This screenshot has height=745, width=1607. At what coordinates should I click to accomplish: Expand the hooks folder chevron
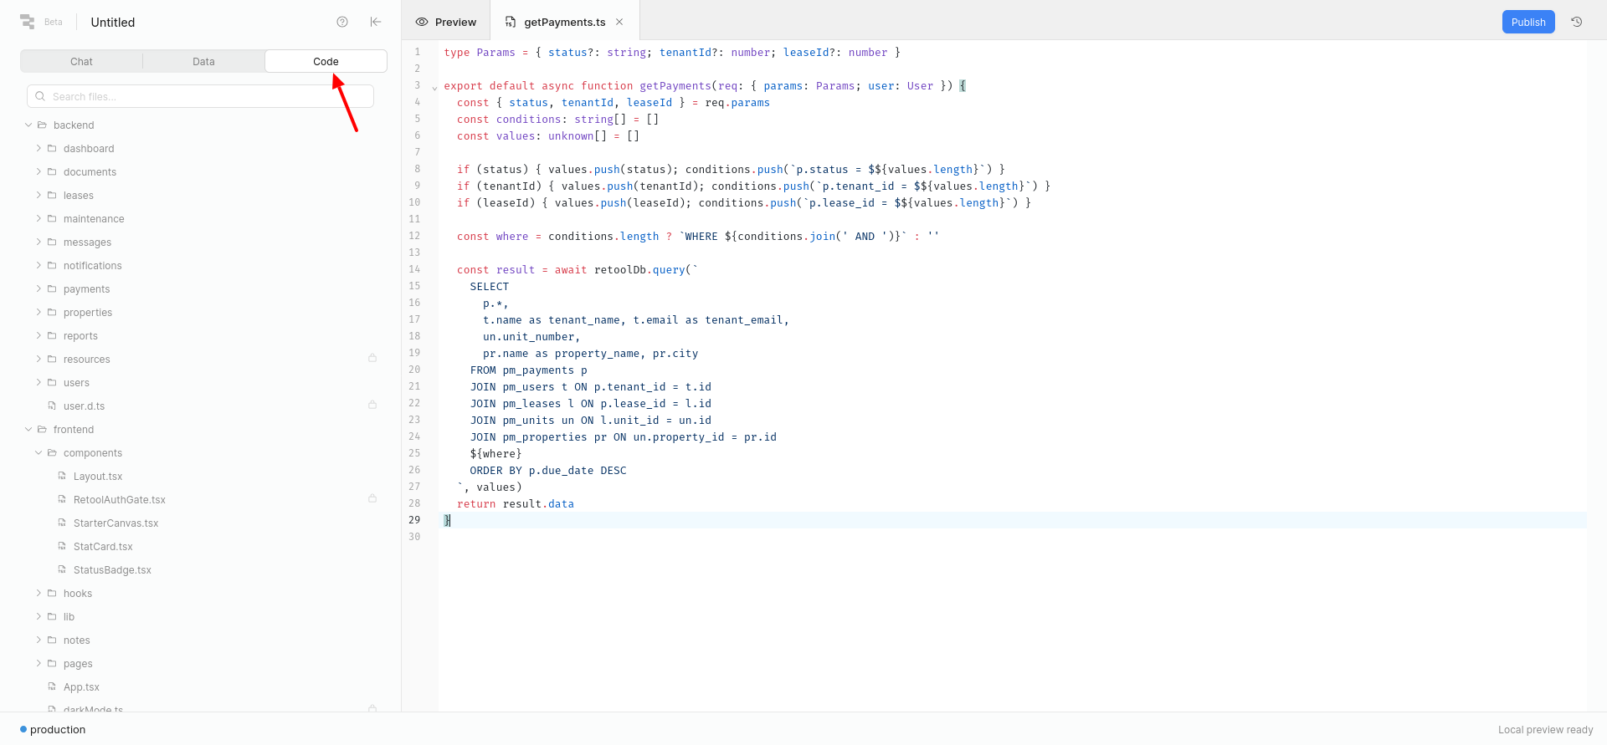(39, 593)
